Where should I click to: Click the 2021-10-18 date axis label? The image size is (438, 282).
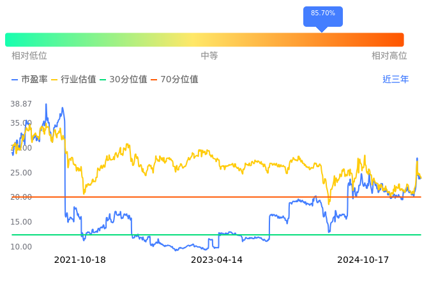80,260
